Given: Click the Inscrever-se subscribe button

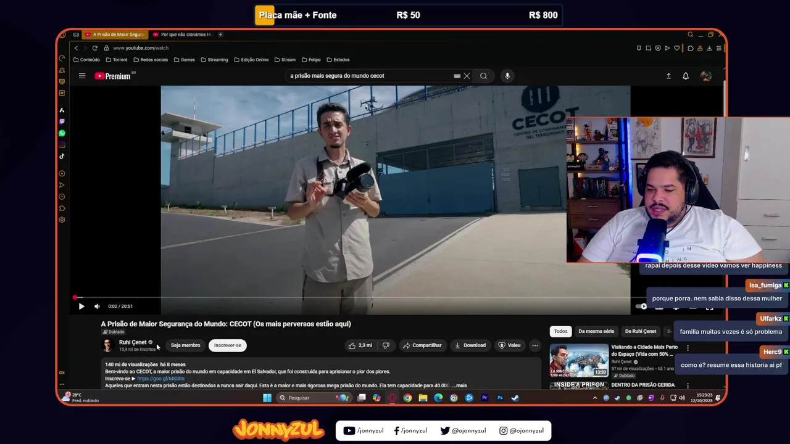Looking at the screenshot, I should point(228,345).
